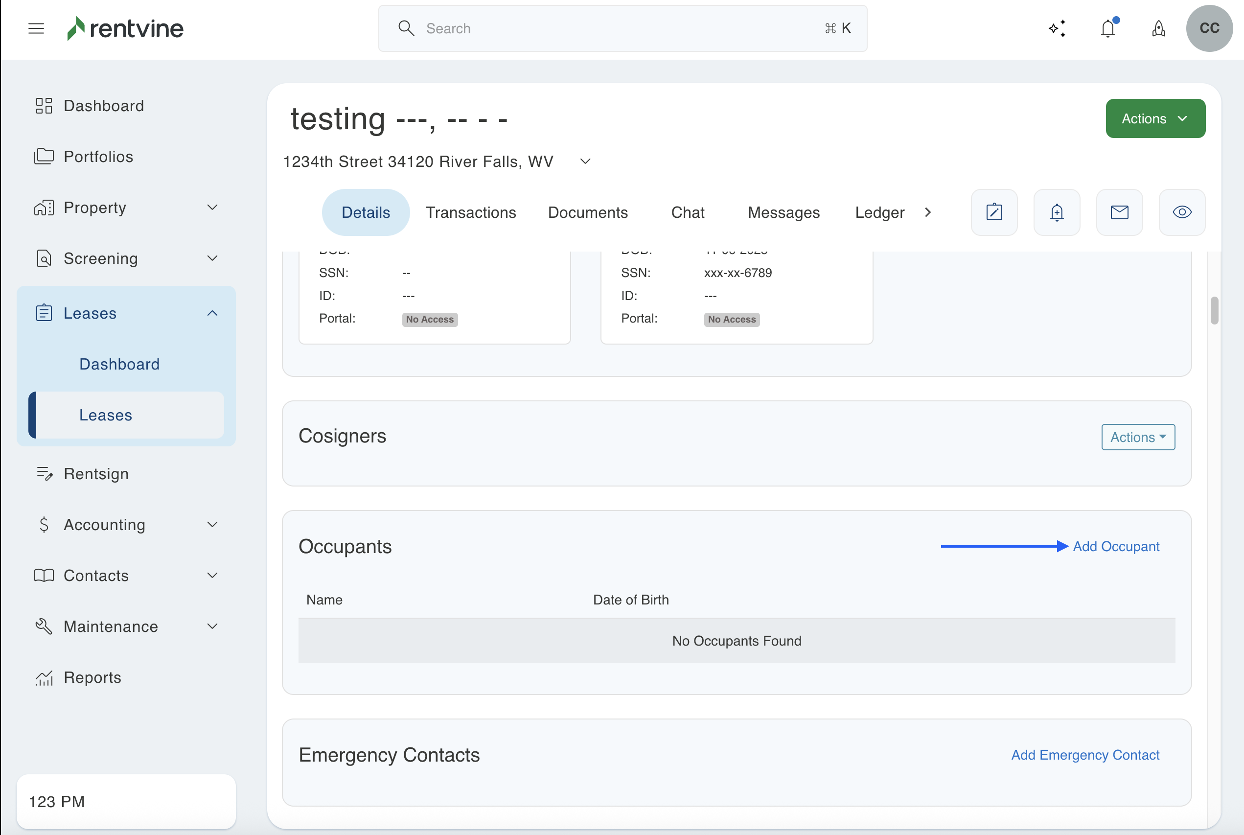The width and height of the screenshot is (1244, 835).
Task: Click the rocket icon in header
Action: pos(1158,28)
